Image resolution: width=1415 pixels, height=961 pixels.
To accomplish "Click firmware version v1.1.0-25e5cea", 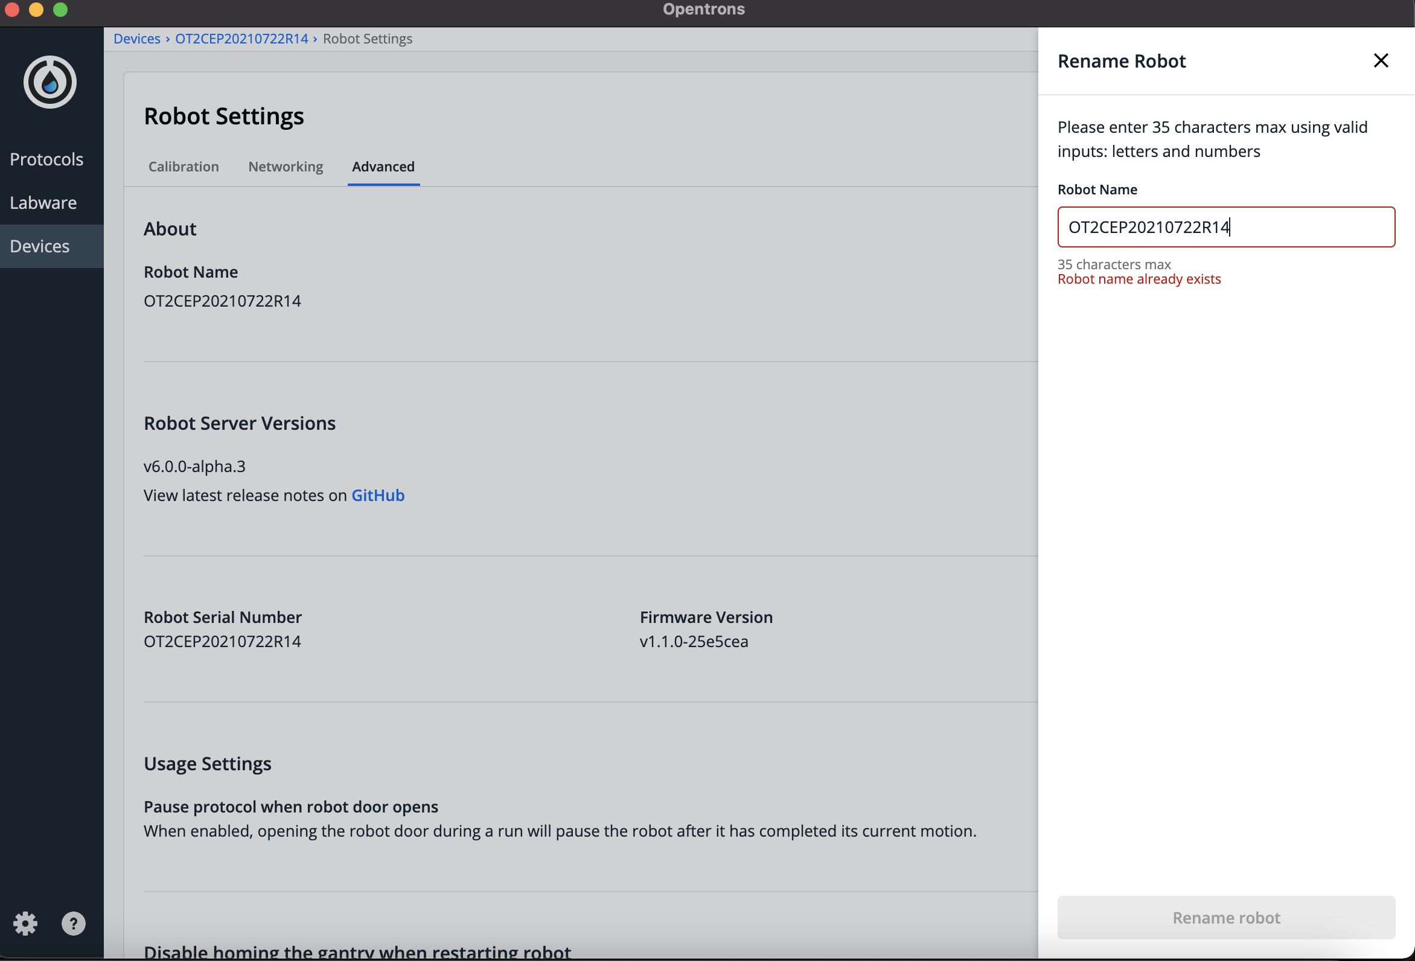I will click(694, 641).
